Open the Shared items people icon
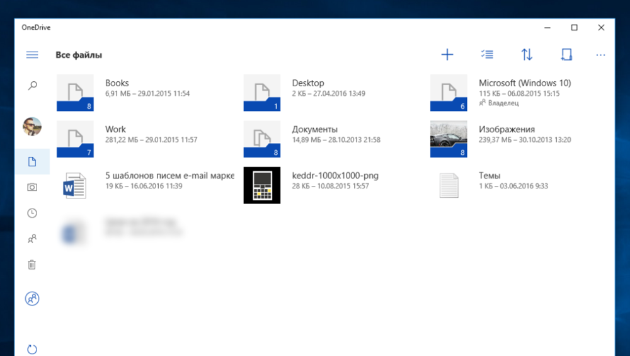630x356 pixels. pyautogui.click(x=32, y=239)
